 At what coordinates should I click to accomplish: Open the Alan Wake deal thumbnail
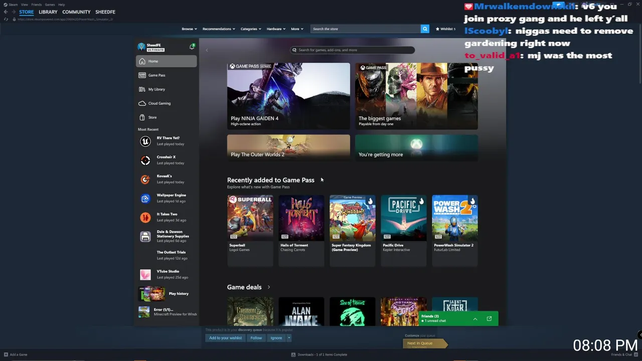click(x=301, y=311)
